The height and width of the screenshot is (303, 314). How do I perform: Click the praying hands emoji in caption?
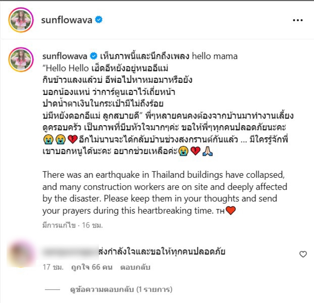point(208,151)
